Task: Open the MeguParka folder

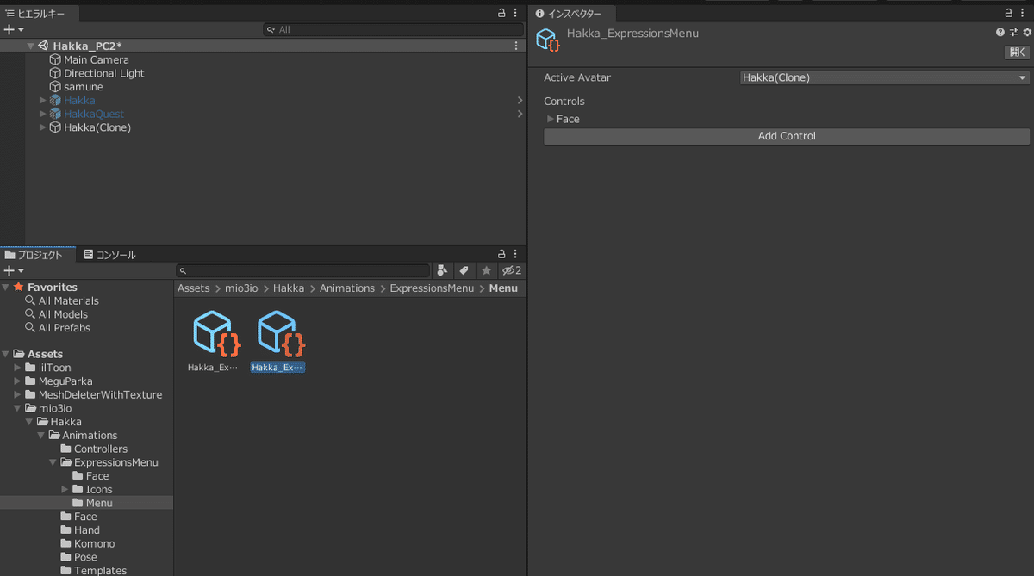Action: click(65, 381)
